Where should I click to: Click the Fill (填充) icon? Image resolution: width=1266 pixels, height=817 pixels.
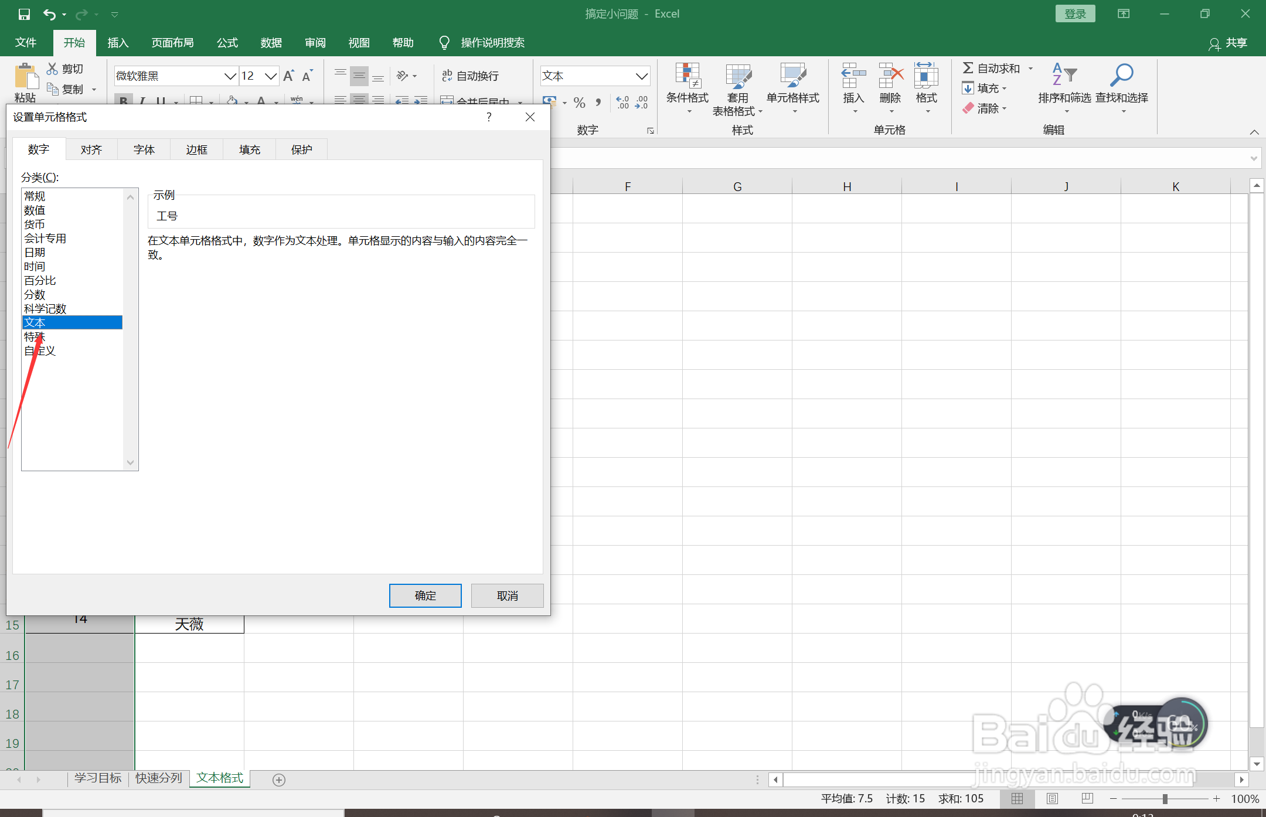point(968,88)
